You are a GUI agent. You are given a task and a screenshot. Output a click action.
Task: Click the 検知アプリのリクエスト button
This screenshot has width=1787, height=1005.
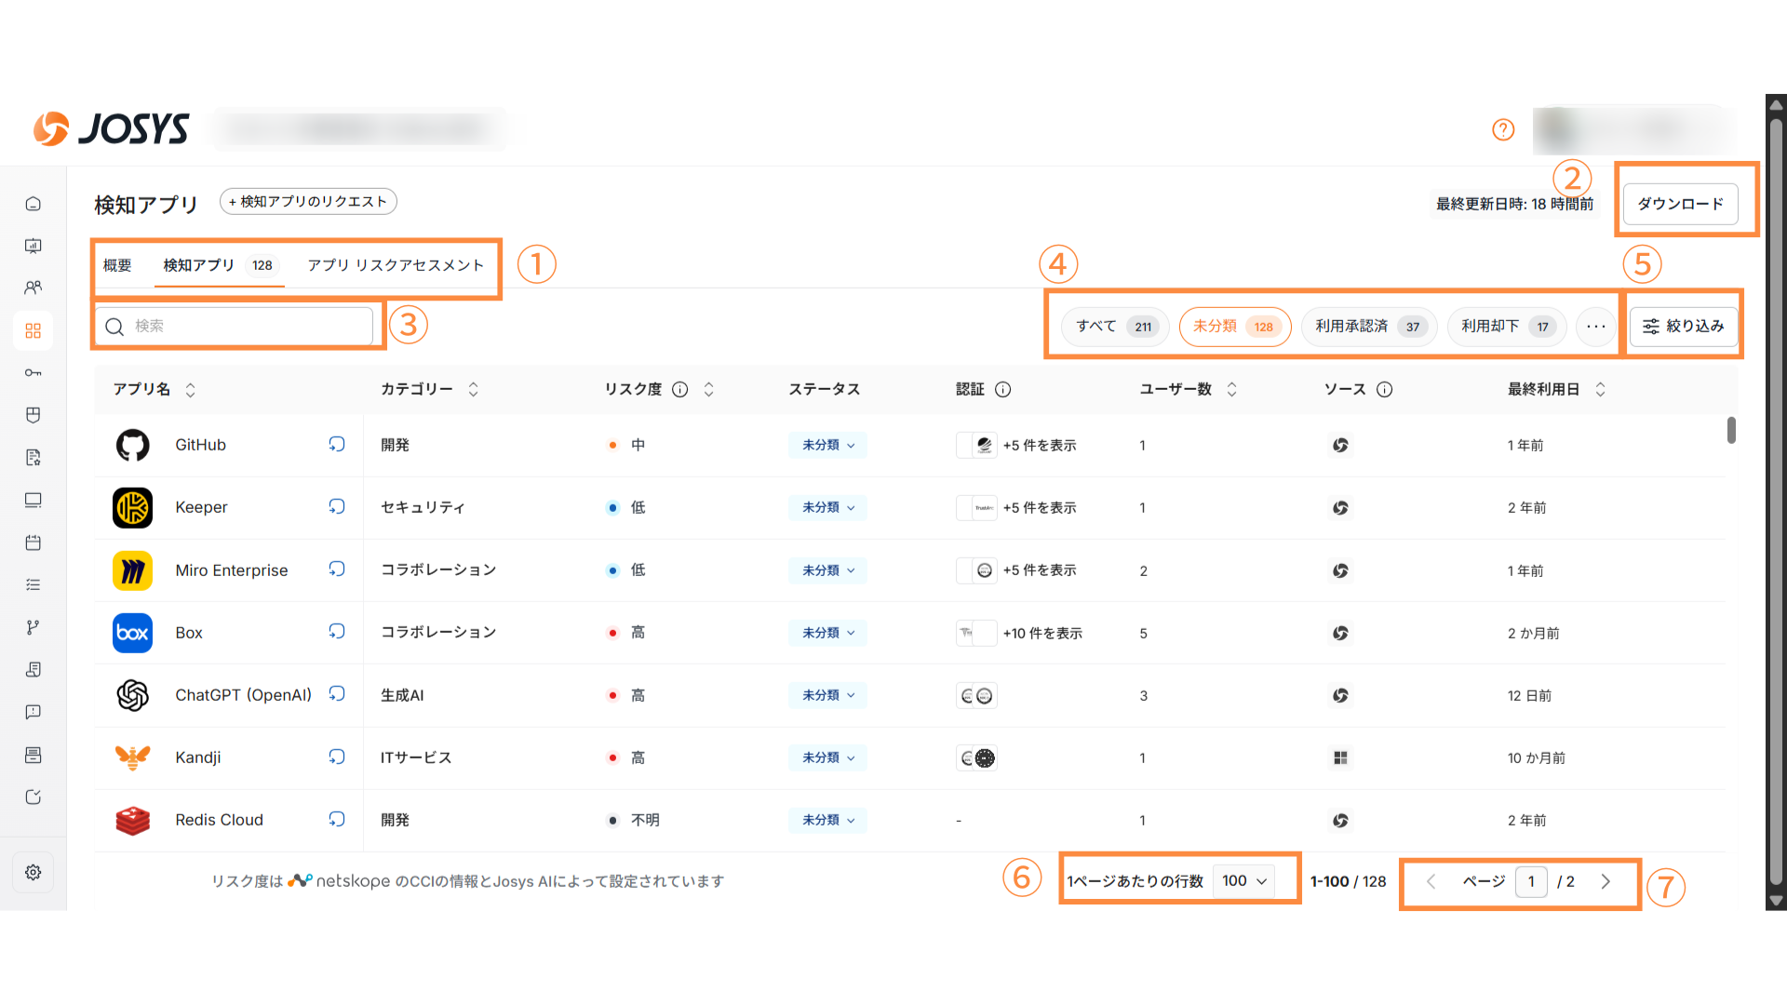308,202
